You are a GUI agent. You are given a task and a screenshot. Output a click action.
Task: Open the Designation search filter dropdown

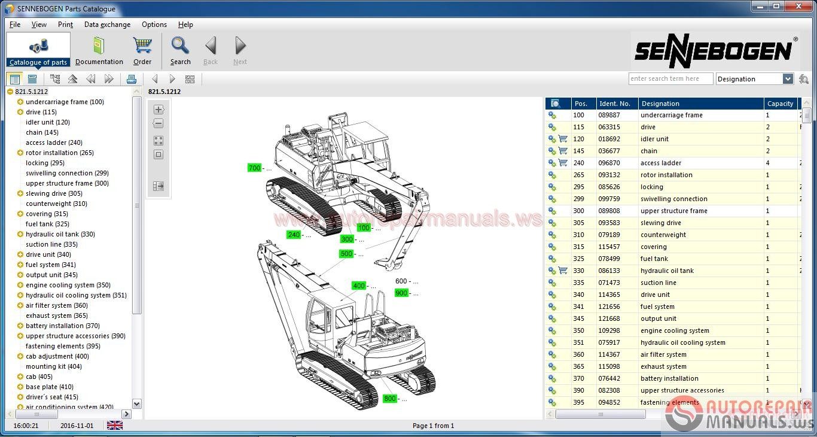point(788,79)
